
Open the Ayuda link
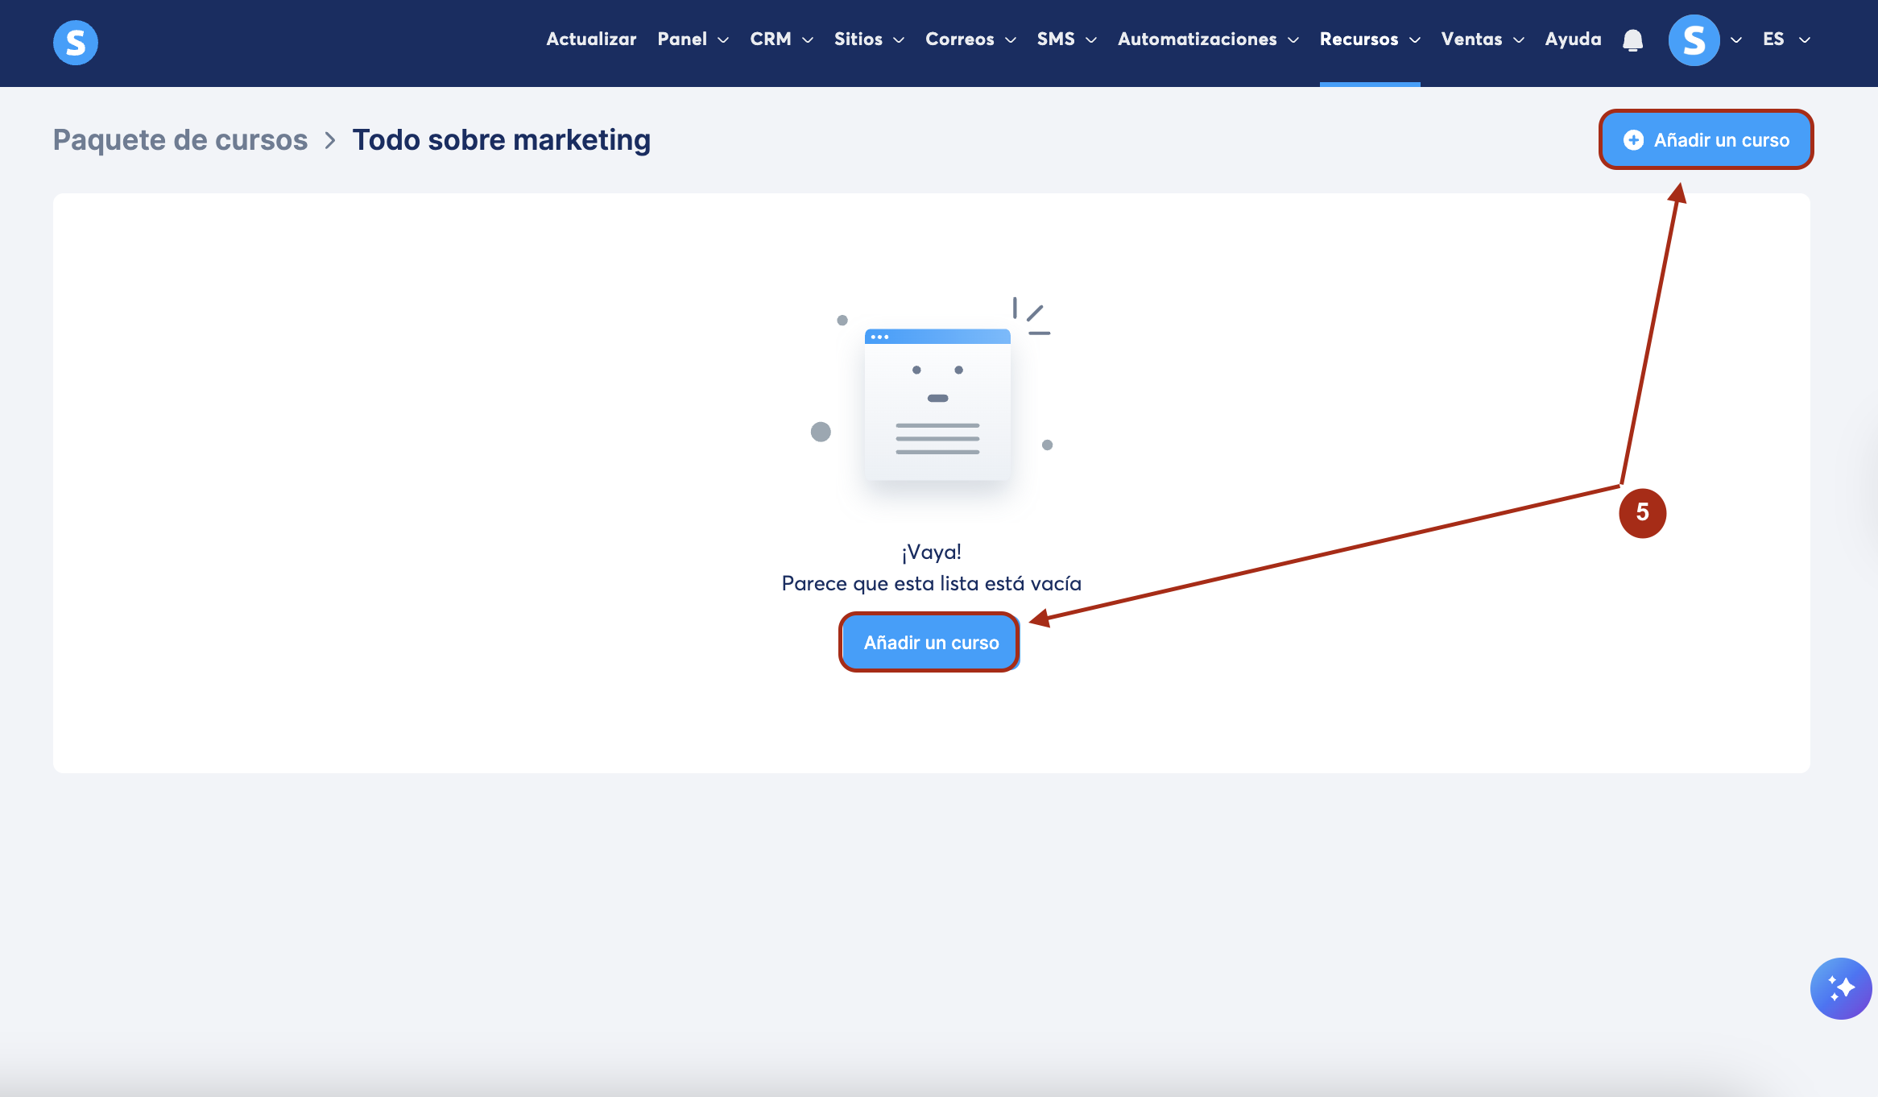[1573, 39]
